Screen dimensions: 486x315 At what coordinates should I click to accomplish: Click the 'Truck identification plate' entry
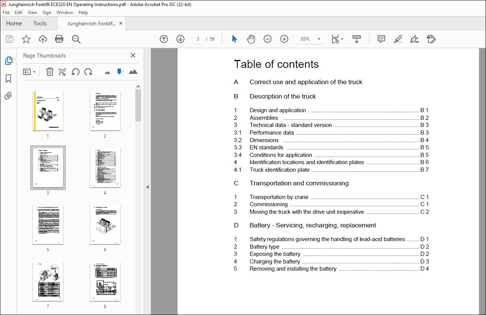[x=331, y=170]
